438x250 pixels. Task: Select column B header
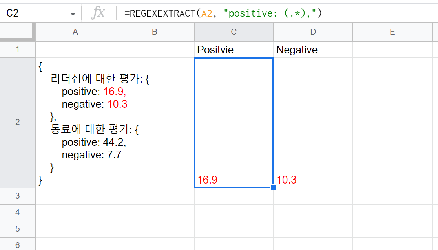click(x=155, y=32)
